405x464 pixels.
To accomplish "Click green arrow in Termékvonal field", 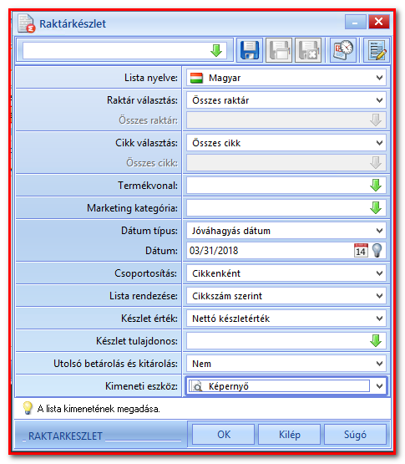I will [376, 186].
